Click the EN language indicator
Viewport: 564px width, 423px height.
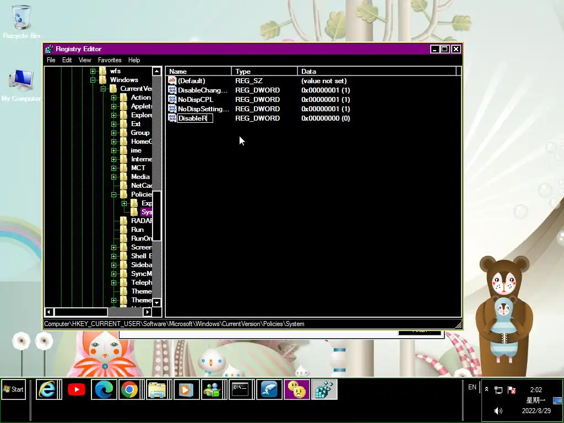coord(472,387)
